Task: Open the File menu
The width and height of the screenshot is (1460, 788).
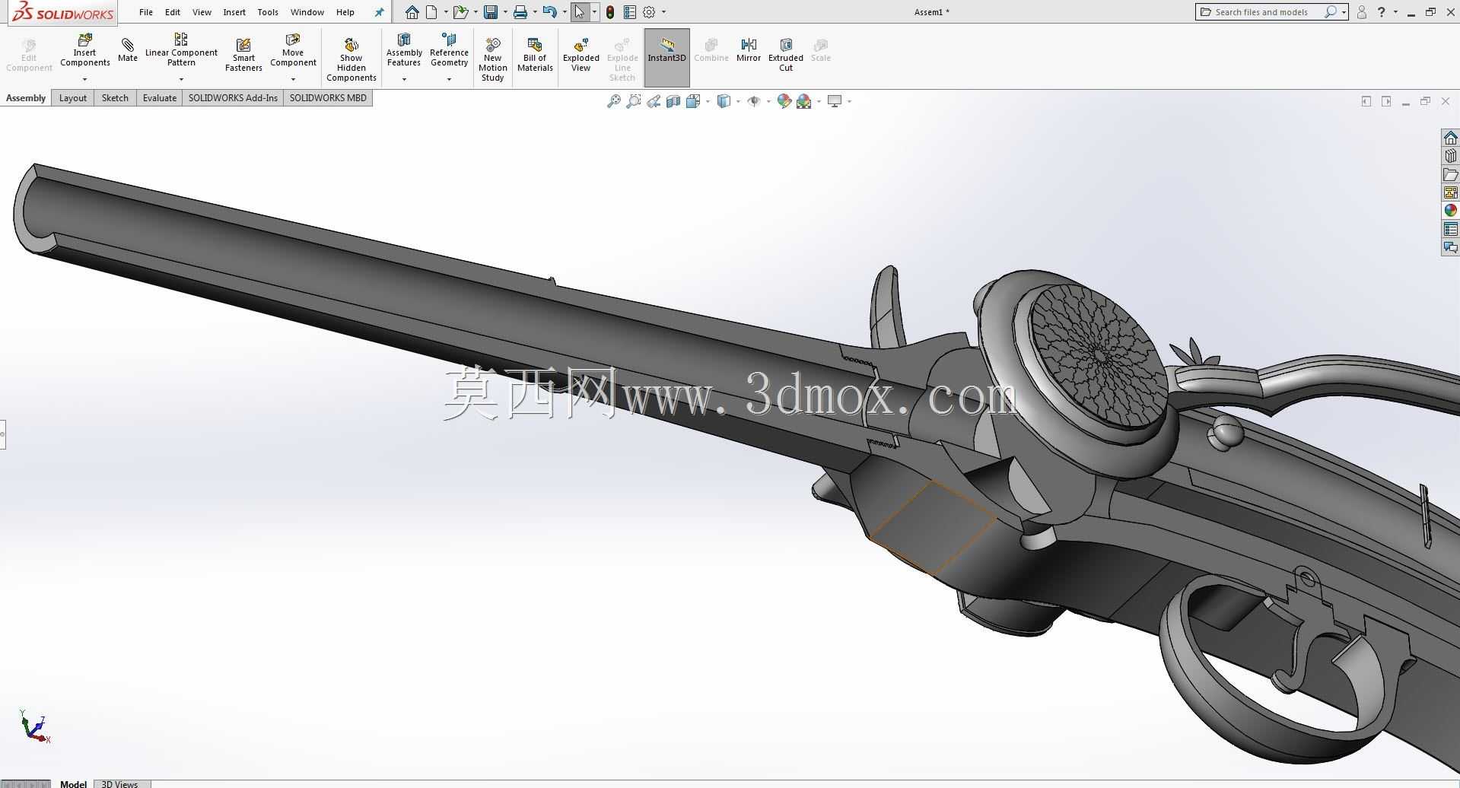Action: pos(146,12)
